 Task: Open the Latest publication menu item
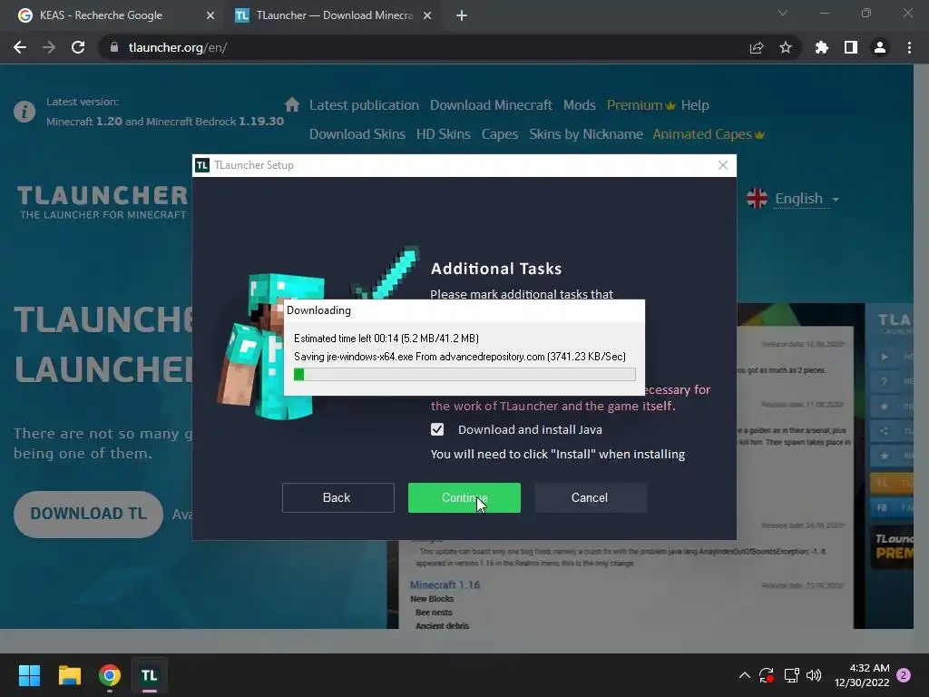pos(364,105)
